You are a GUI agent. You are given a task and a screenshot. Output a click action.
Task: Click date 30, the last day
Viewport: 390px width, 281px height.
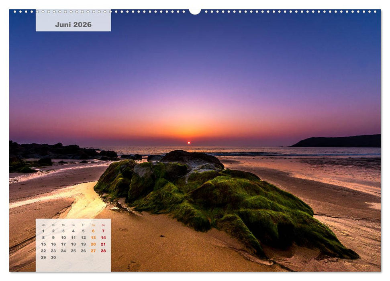coord(53,257)
